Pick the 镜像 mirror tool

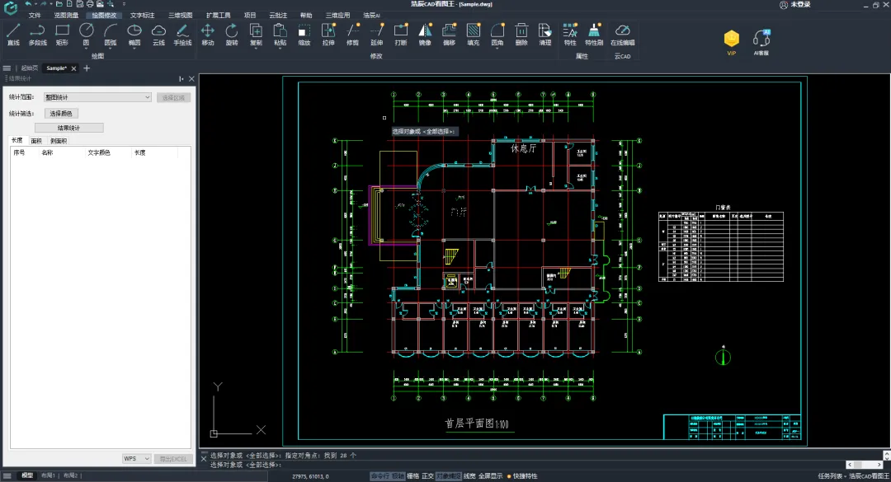click(x=425, y=35)
